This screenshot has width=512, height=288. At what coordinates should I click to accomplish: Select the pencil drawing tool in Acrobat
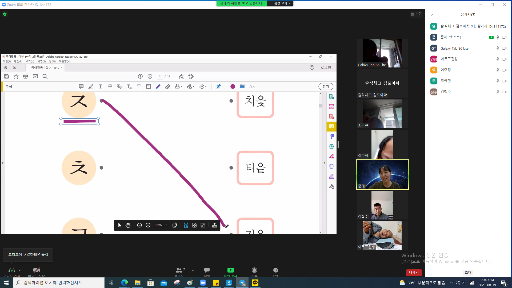158,86
